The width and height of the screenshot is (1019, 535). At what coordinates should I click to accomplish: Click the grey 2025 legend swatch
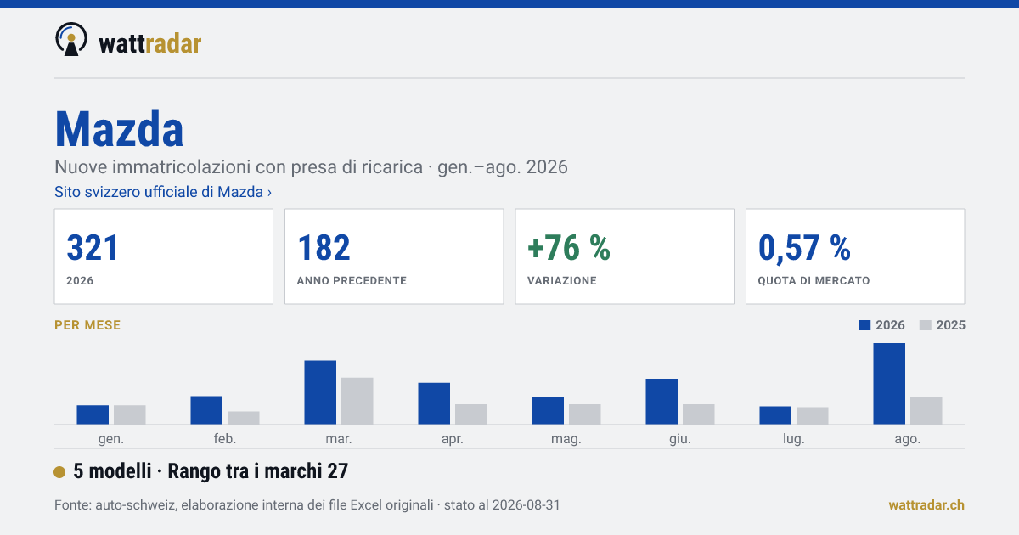pos(926,325)
